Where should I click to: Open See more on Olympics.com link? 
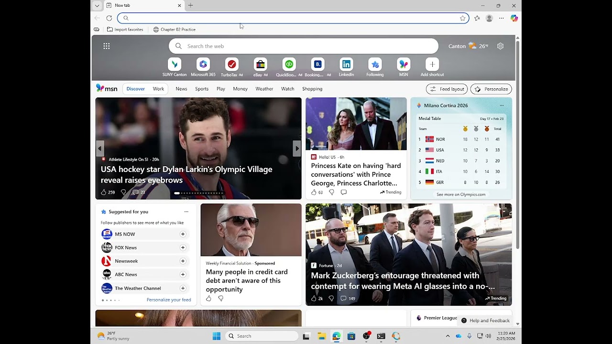461,194
